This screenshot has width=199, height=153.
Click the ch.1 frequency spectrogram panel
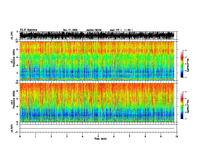click(97, 61)
